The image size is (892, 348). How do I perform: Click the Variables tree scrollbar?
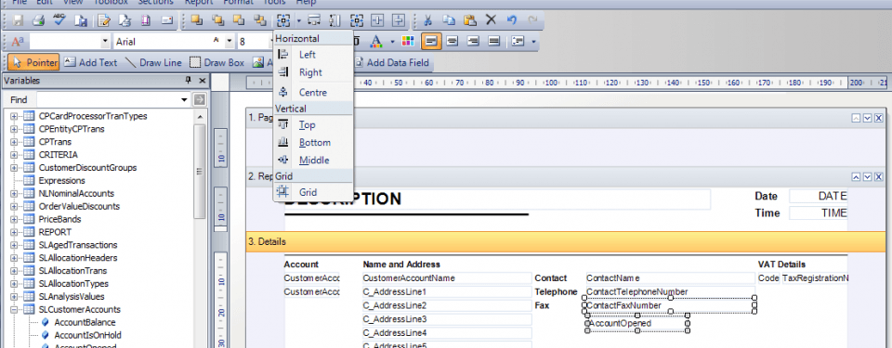[199, 171]
